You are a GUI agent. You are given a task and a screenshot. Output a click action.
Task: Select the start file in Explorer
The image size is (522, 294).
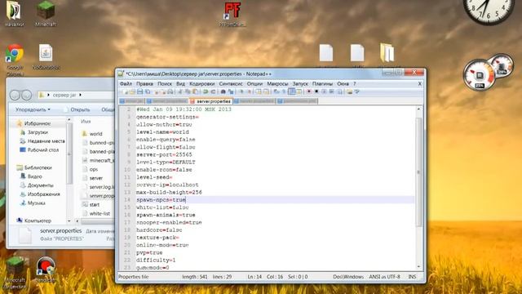(x=91, y=205)
